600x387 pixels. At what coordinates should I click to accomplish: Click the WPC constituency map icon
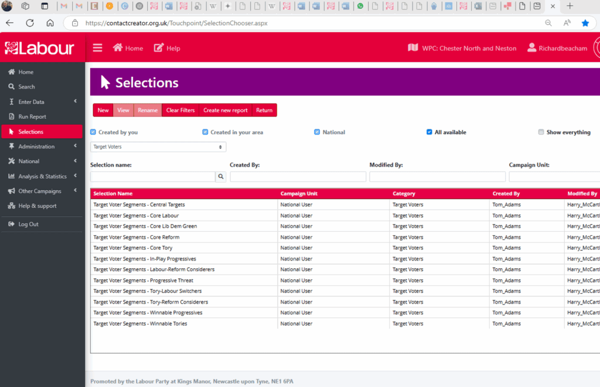coord(412,48)
